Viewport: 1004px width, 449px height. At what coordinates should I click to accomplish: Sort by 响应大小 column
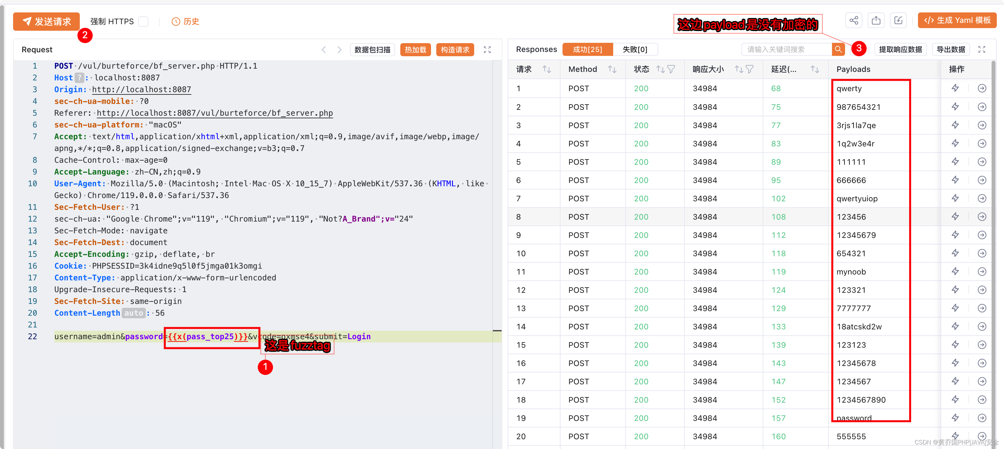point(738,69)
